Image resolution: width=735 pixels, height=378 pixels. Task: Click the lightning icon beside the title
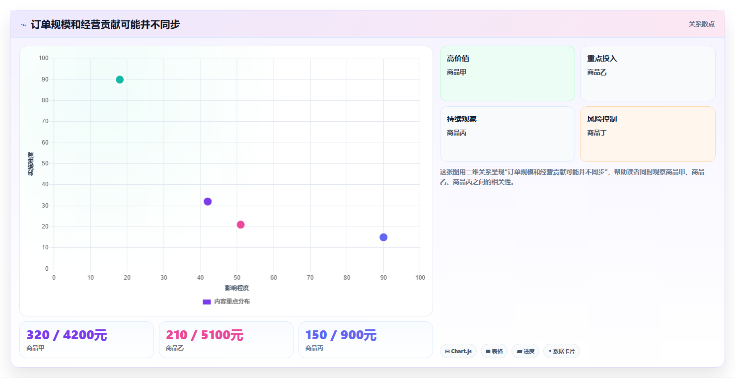point(23,25)
